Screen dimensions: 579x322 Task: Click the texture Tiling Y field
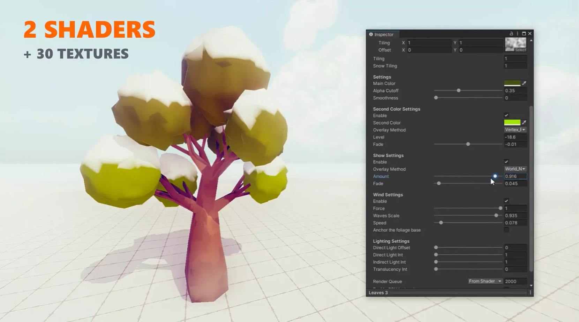(x=480, y=43)
